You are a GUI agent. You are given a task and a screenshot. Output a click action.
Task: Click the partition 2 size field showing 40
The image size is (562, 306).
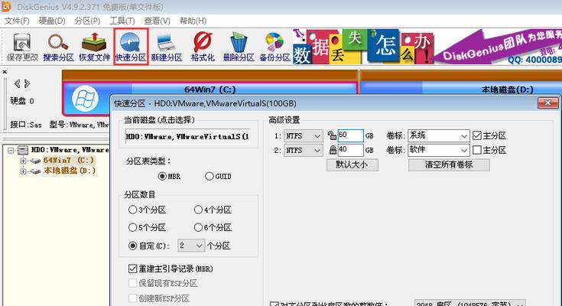[350, 150]
